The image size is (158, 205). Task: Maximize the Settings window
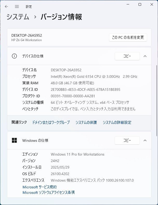[x=140, y=4]
